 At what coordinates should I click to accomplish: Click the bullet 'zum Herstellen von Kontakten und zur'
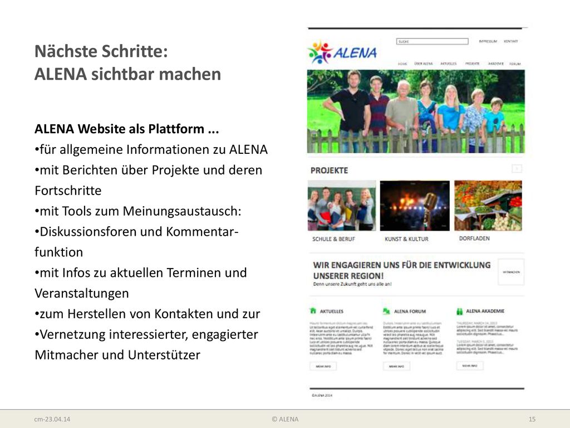pyautogui.click(x=147, y=314)
